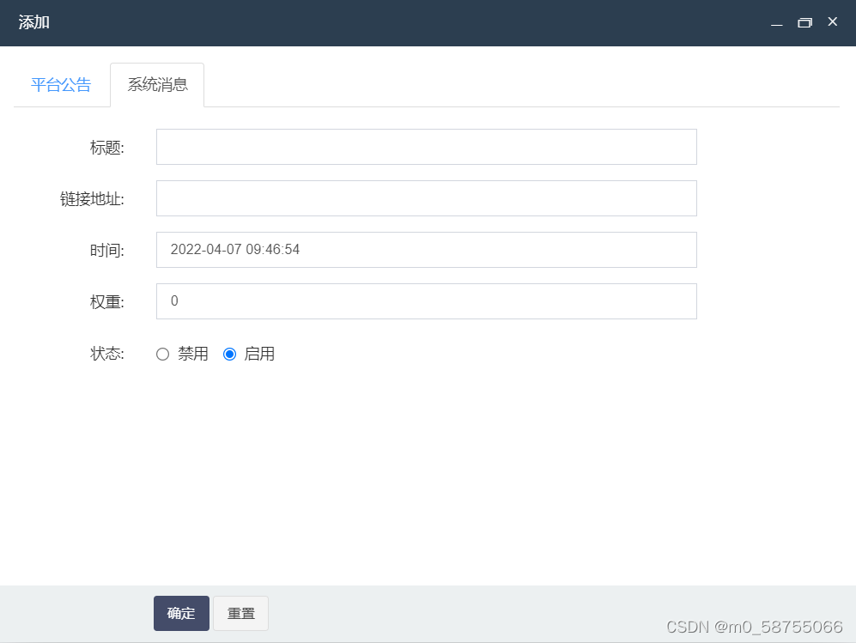Select the 系统消息 tab

tap(156, 84)
